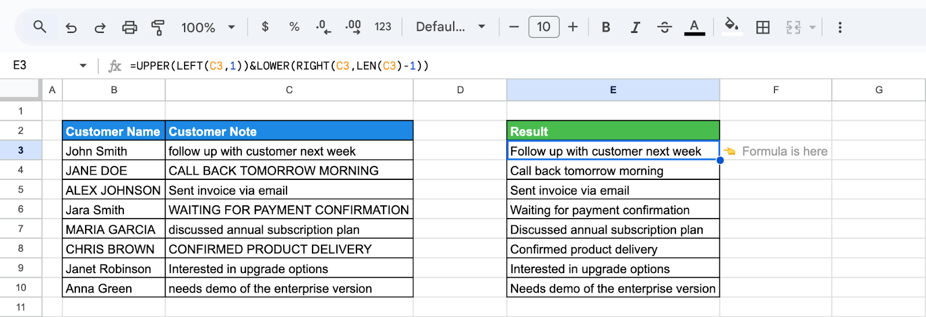This screenshot has height=317, width=926.
Task: Format as percent
Action: [294, 27]
